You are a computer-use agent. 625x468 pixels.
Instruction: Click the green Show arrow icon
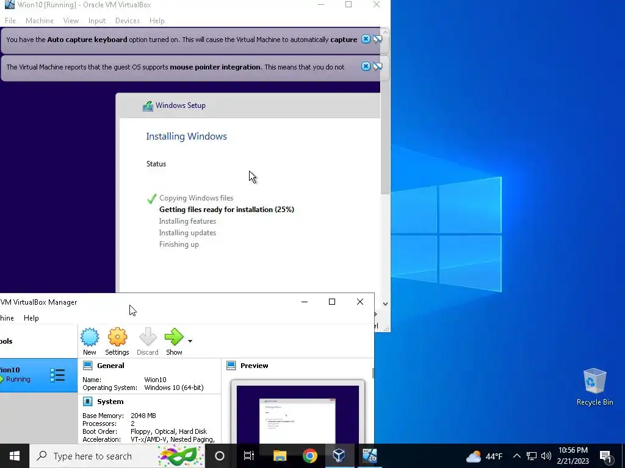[x=174, y=338]
